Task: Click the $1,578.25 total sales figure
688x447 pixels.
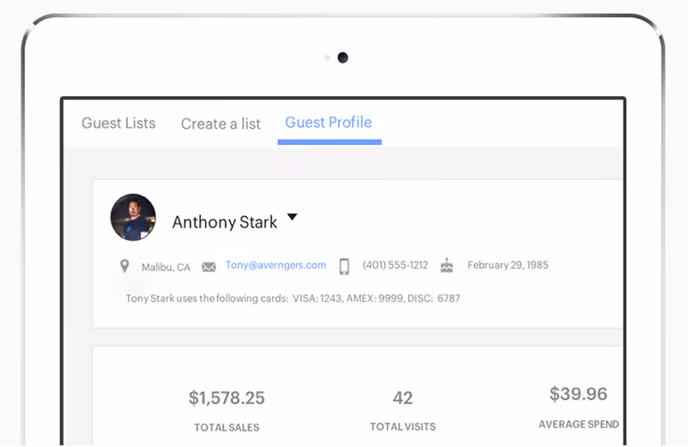Action: (226, 398)
